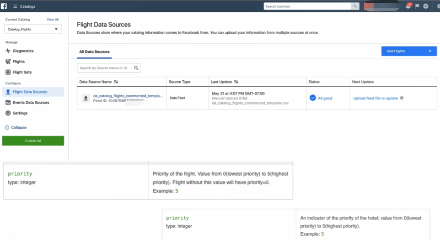Click the blurred account profile in top bar
440x240 pixels.
click(x=382, y=6)
